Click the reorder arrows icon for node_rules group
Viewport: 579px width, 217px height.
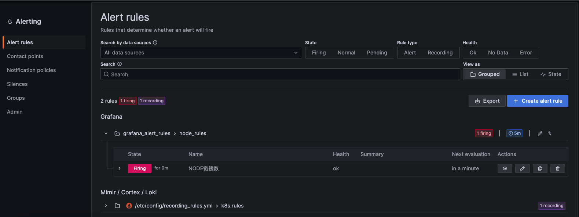[x=550, y=133]
